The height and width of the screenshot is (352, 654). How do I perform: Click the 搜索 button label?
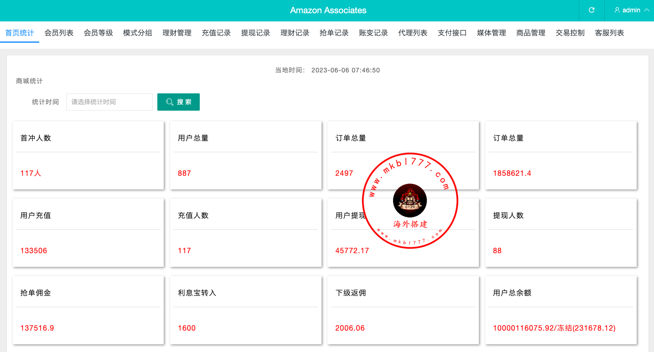point(184,102)
